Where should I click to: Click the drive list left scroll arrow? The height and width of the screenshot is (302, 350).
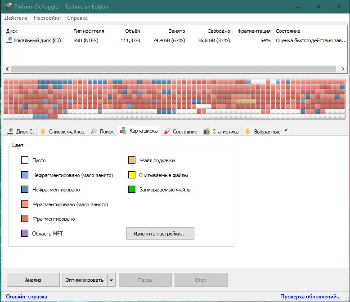coord(7,69)
